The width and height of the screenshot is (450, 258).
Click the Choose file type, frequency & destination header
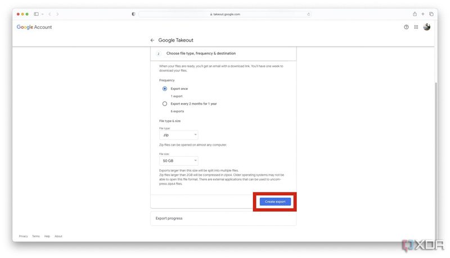[x=223, y=53]
